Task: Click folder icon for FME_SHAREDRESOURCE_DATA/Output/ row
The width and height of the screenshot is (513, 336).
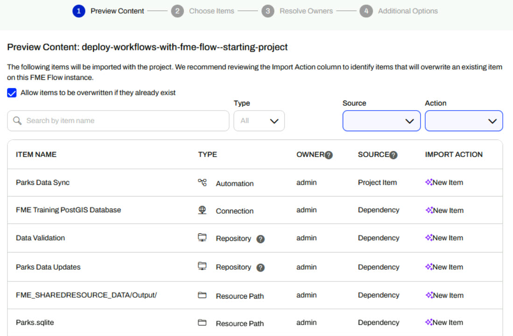Action: point(202,295)
